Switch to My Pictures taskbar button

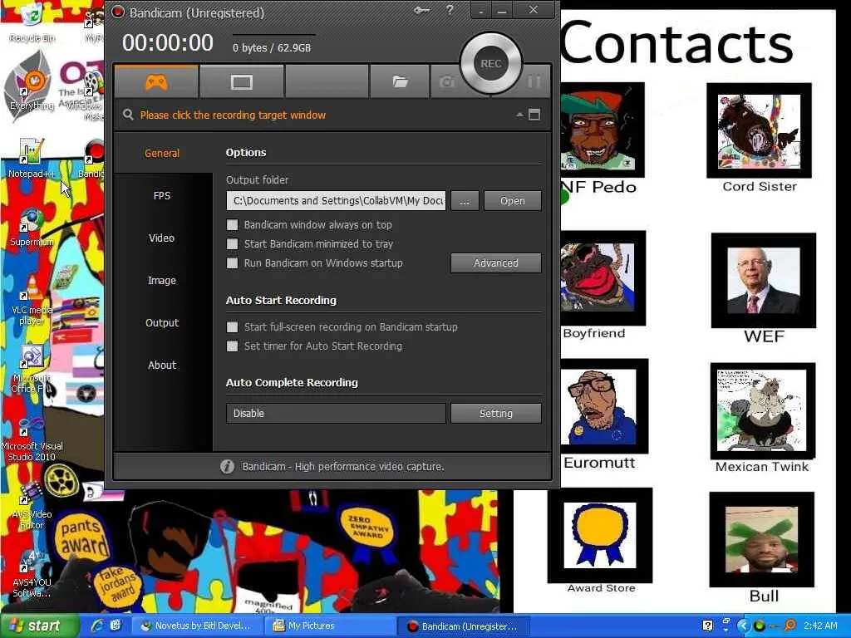pyautogui.click(x=329, y=626)
